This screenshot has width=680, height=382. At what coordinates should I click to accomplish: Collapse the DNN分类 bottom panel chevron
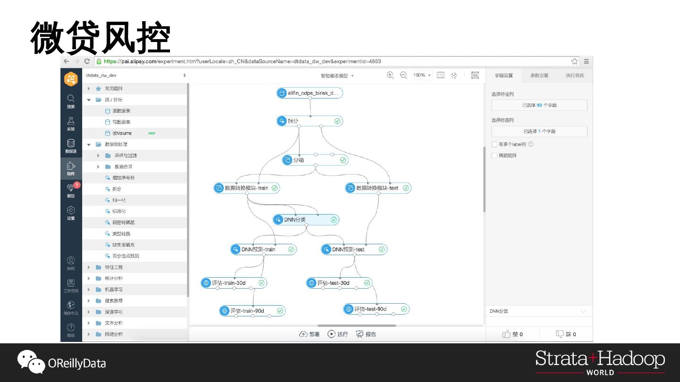584,311
